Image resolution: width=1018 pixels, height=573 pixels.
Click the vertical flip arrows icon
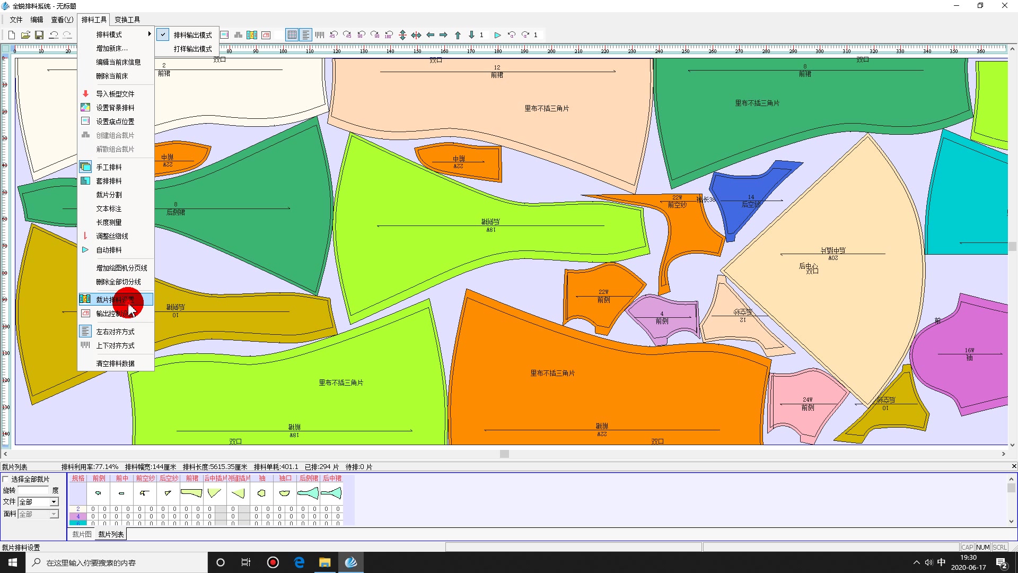[x=402, y=35]
